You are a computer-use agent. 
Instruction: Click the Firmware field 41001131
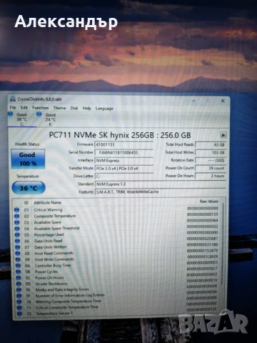coord(124,144)
